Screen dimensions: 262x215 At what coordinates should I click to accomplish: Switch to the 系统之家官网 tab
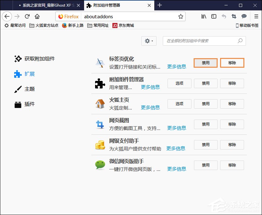(x=47, y=5)
